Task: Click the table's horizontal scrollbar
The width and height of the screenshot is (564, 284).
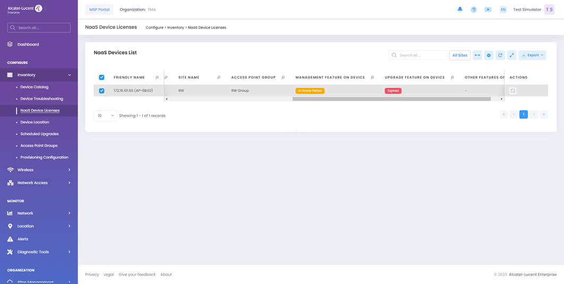Action: point(391,99)
